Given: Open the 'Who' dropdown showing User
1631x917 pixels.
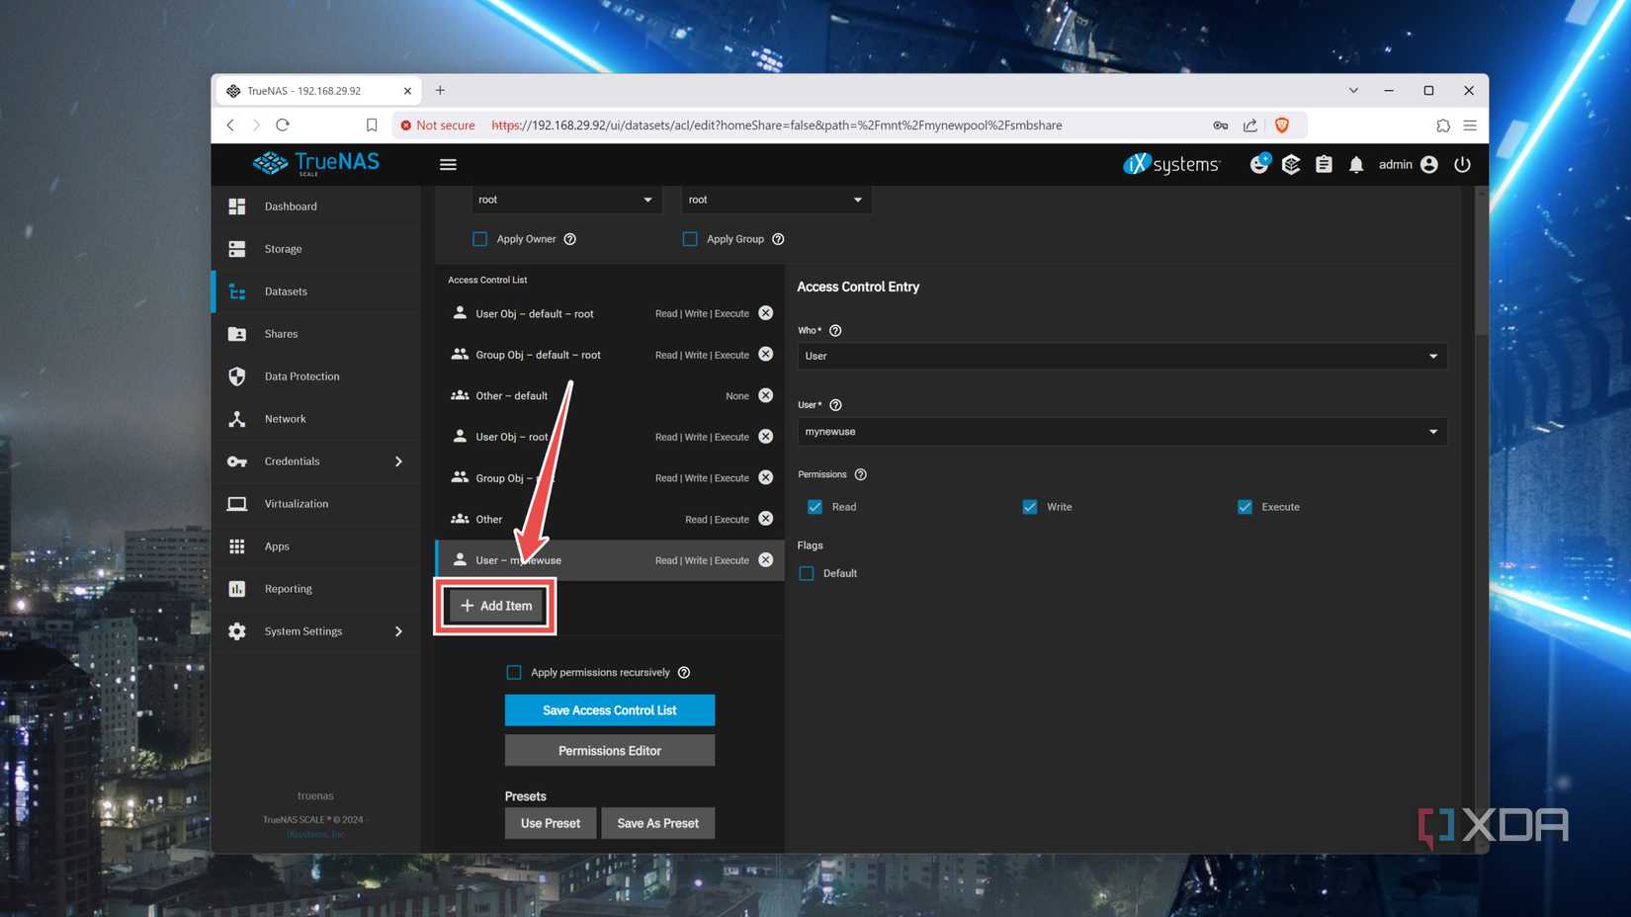Looking at the screenshot, I should pos(1121,356).
